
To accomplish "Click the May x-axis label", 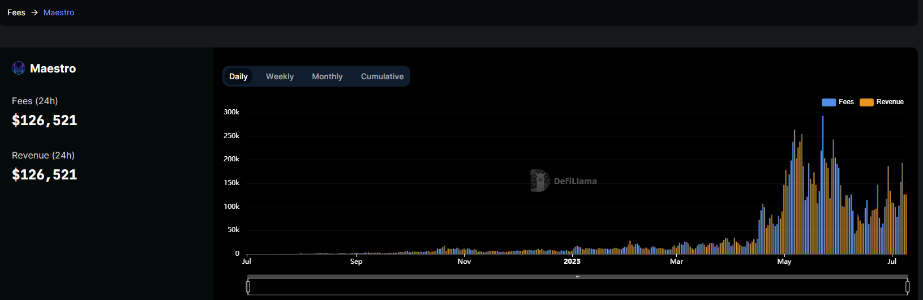I will click(x=784, y=262).
